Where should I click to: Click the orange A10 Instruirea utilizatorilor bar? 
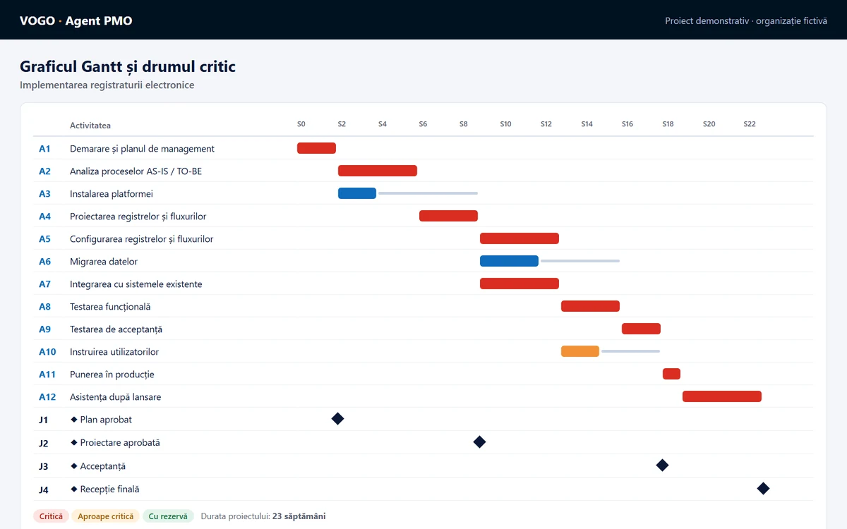pyautogui.click(x=580, y=351)
